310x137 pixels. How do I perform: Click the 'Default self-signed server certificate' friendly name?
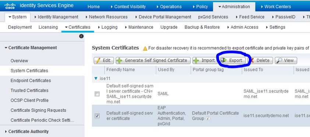[130, 116]
